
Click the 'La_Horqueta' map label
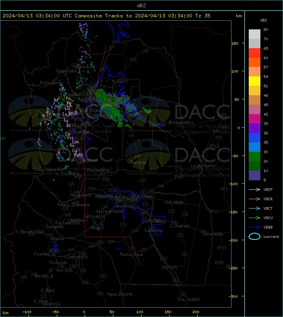point(203,166)
